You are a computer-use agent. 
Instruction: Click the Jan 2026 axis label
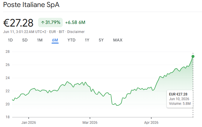(29, 123)
